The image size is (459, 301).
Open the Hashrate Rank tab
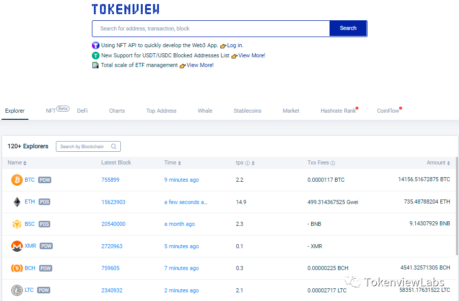[x=338, y=111]
